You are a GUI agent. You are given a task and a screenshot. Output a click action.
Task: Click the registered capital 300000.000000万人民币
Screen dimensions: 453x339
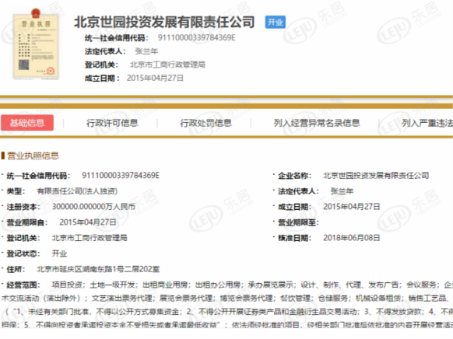93,207
